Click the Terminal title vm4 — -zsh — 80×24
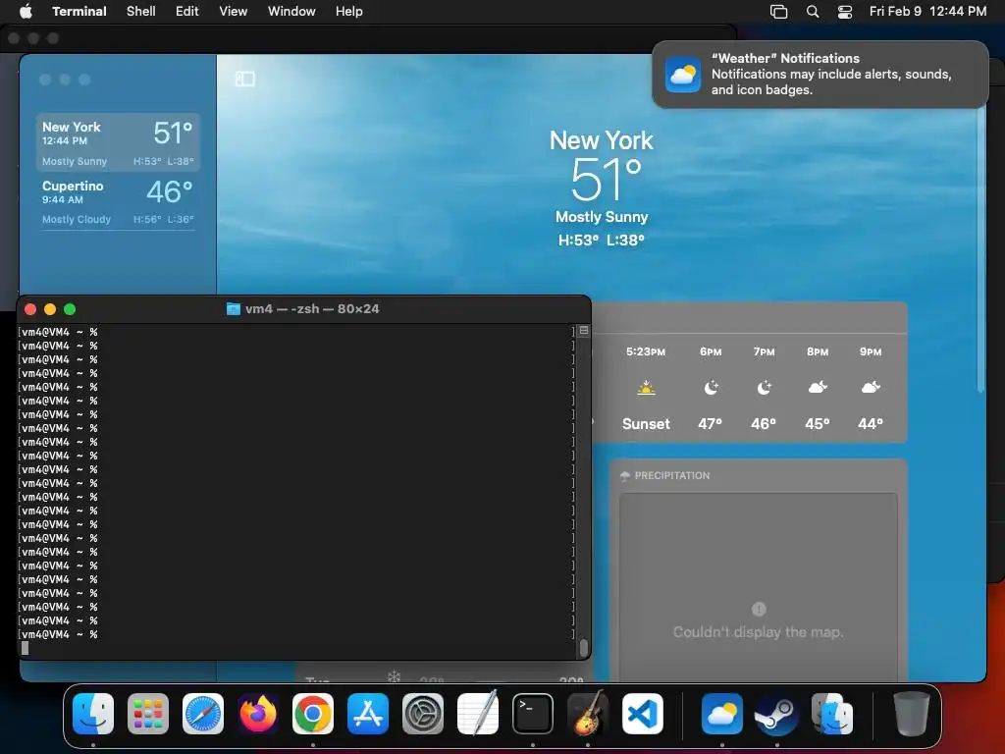The image size is (1005, 754). click(x=311, y=309)
